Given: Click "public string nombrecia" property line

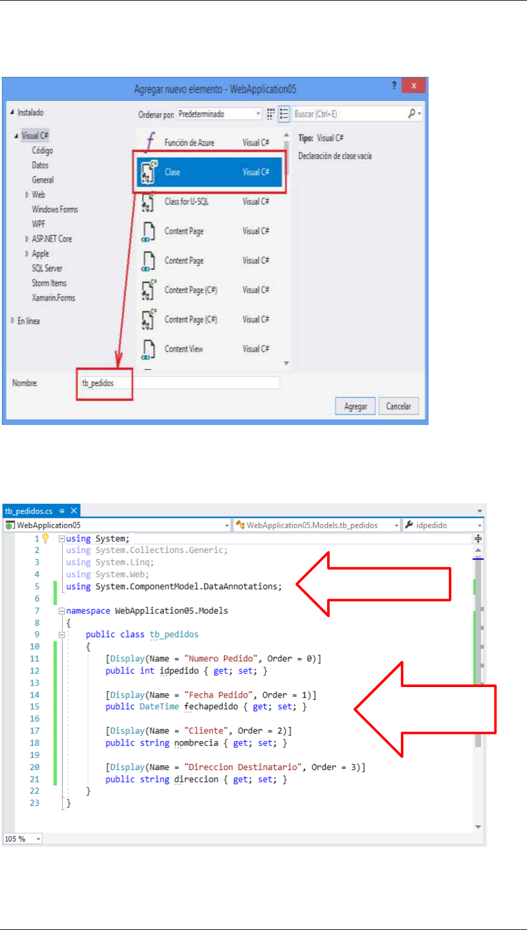Looking at the screenshot, I should click(x=196, y=743).
